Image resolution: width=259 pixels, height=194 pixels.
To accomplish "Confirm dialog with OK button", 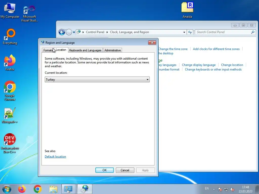I will click(104, 170).
